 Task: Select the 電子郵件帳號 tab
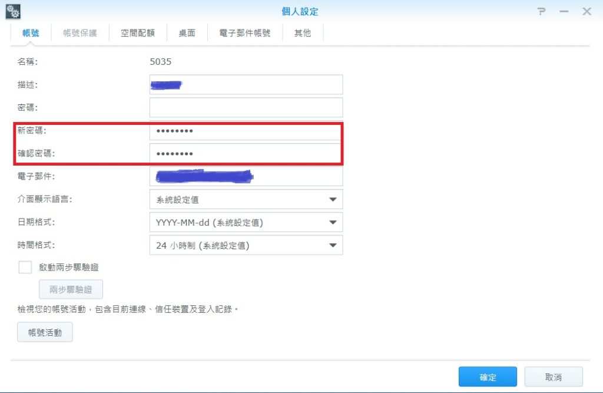245,33
